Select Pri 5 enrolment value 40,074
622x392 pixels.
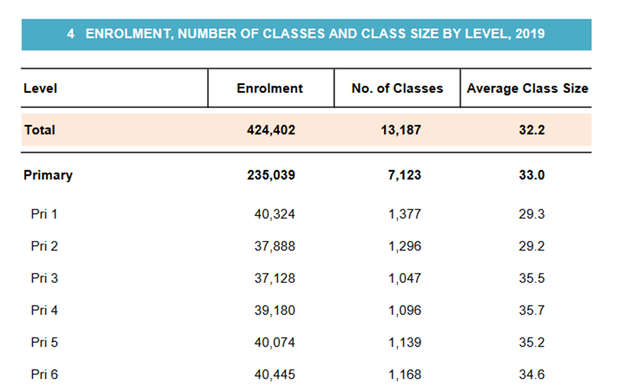pos(274,343)
